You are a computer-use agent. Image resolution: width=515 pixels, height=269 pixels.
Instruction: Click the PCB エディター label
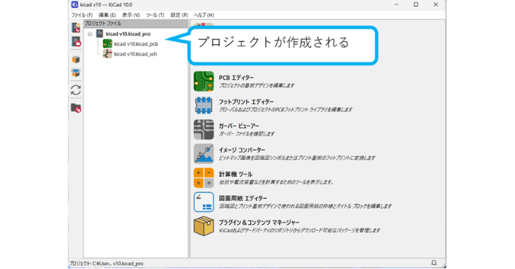236,77
